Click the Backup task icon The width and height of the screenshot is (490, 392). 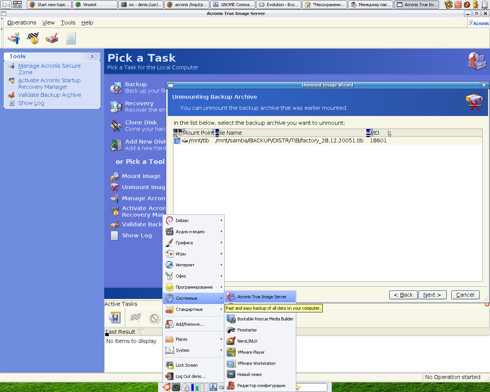point(116,88)
